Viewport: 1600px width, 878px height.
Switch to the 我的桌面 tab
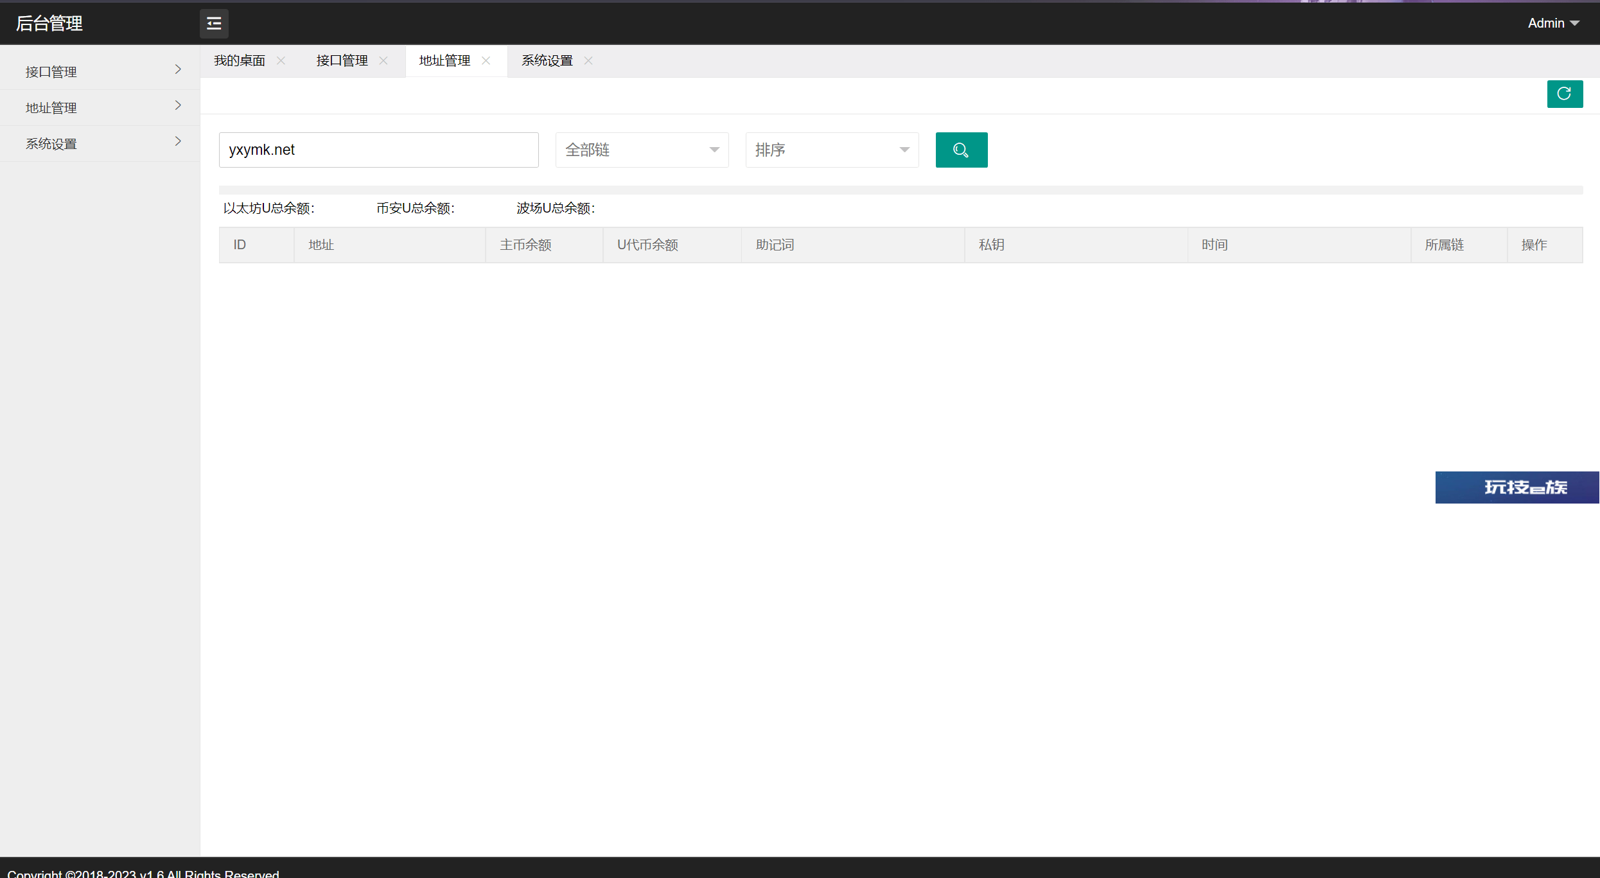pos(240,60)
